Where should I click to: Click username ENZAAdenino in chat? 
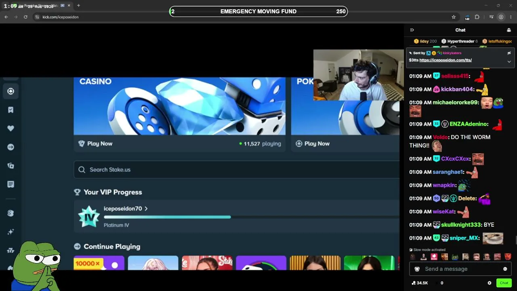click(x=469, y=124)
